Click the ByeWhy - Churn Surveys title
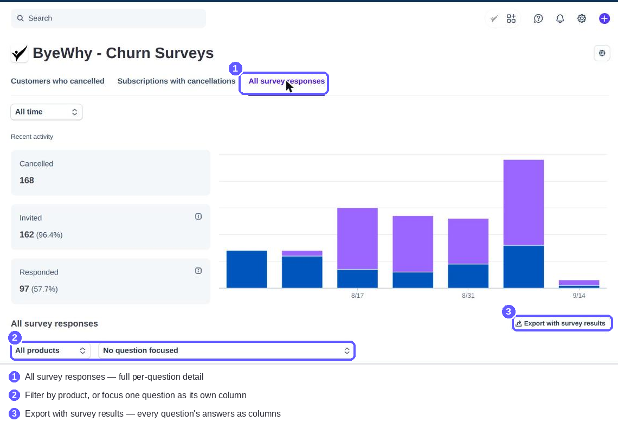The height and width of the screenshot is (434, 618). pyautogui.click(x=123, y=53)
